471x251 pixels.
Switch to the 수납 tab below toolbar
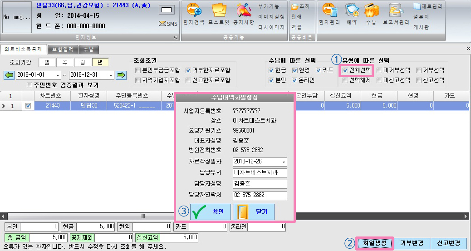tap(88, 49)
